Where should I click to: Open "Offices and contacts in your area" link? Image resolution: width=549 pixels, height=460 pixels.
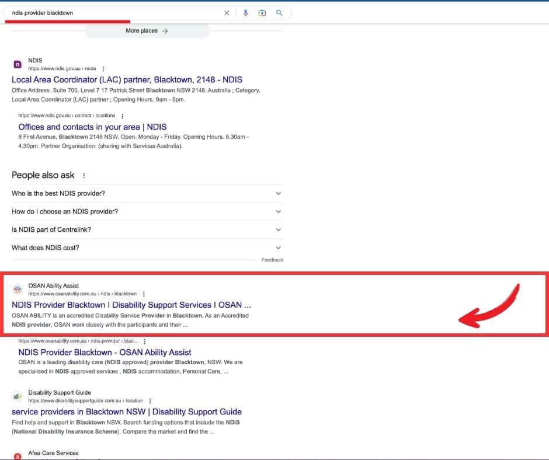pyautogui.click(x=92, y=127)
